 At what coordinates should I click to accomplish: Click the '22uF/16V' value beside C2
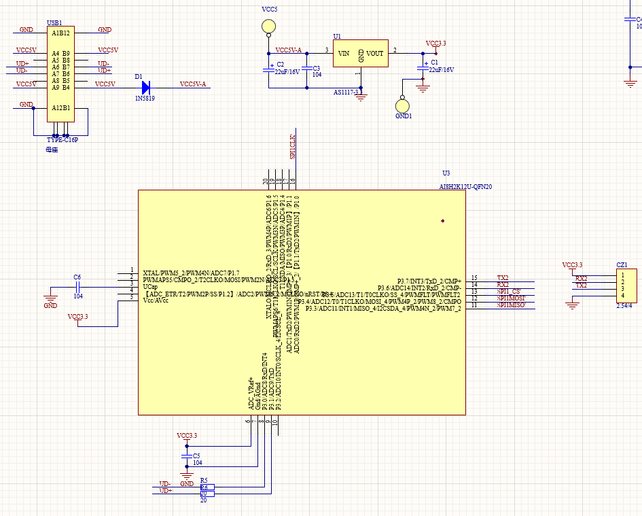click(287, 71)
